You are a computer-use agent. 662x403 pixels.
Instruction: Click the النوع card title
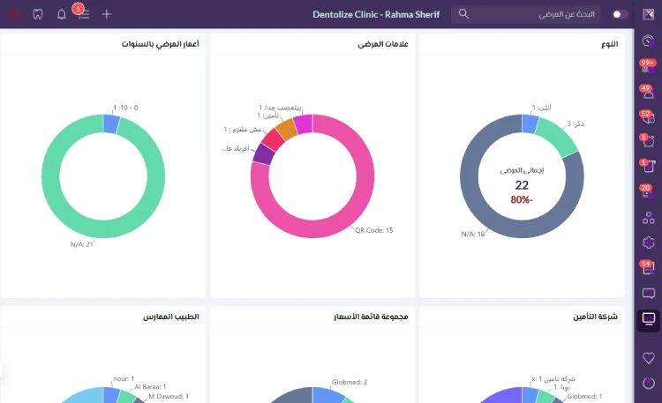[610, 44]
